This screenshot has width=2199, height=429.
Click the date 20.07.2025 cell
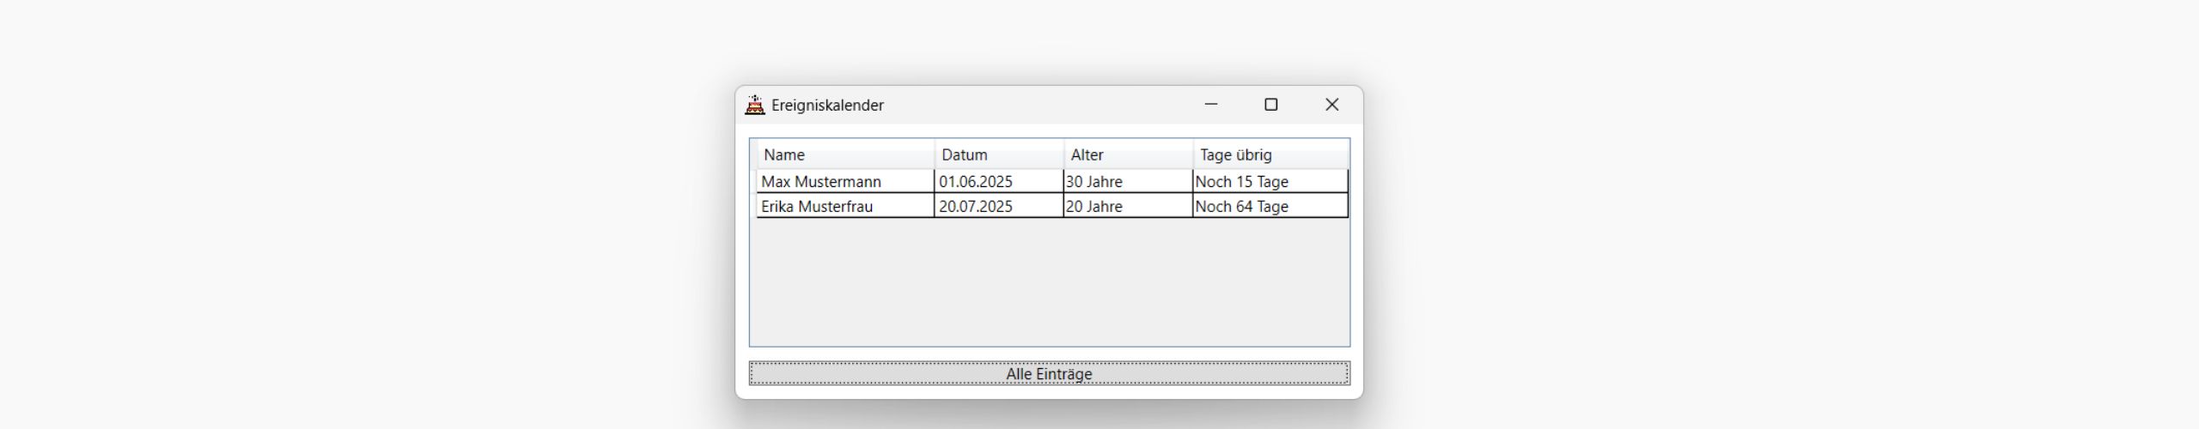tap(976, 207)
